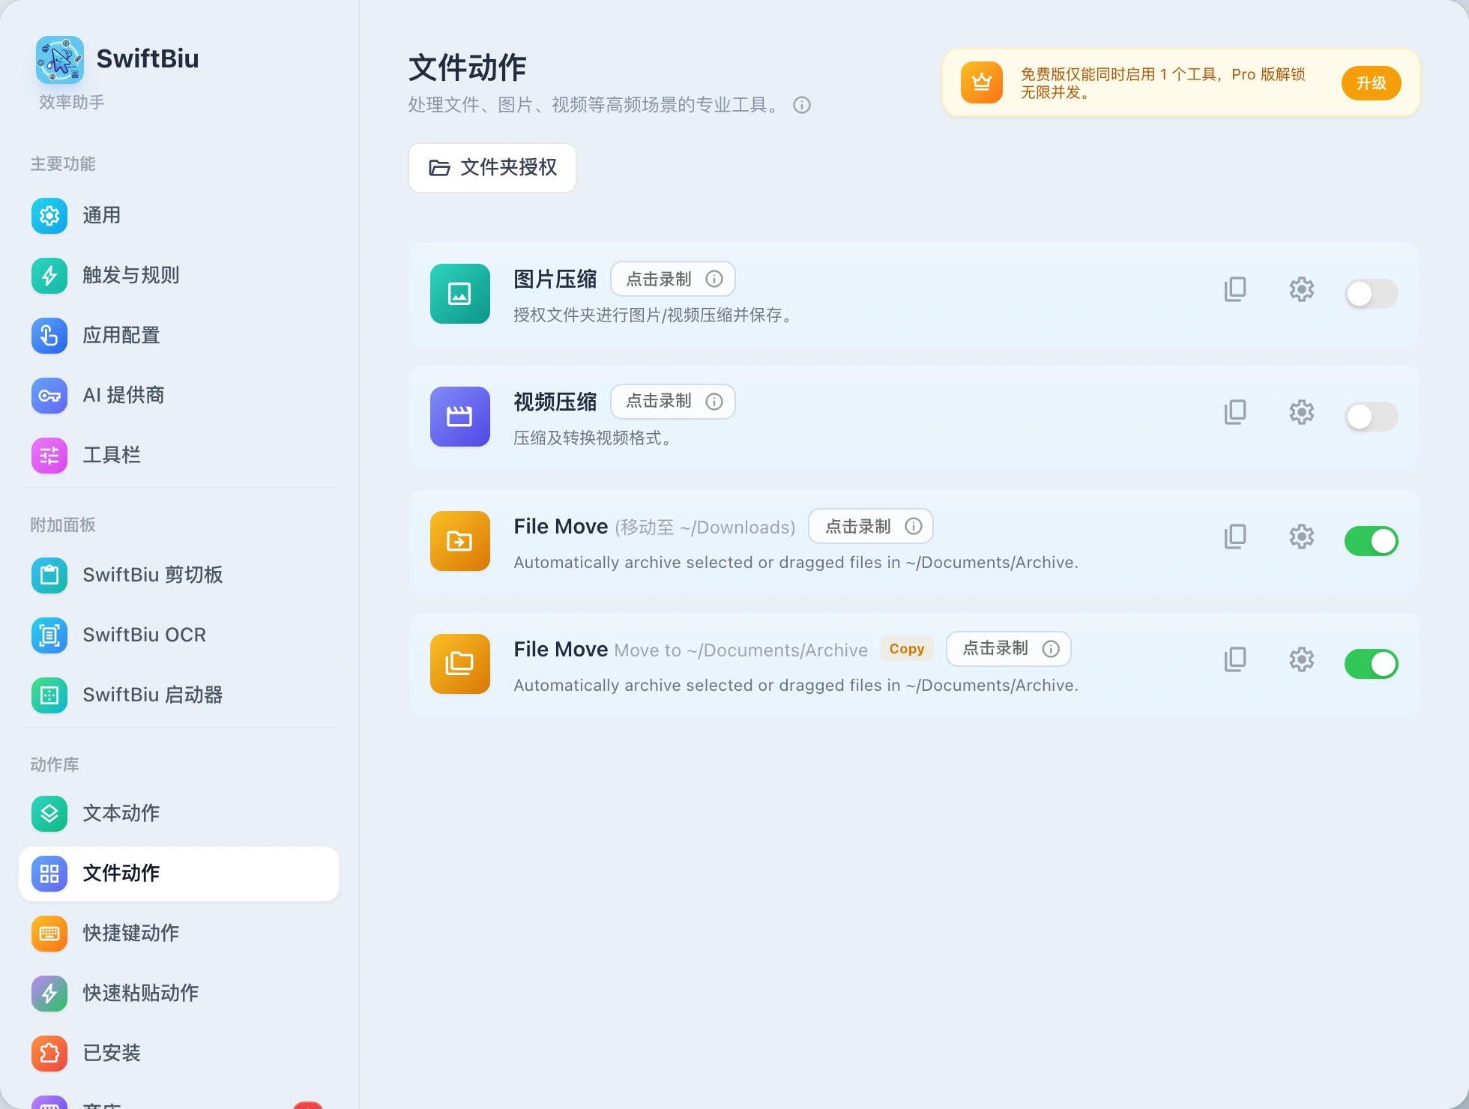Open AI 提供商 settings
The height and width of the screenshot is (1109, 1469).
[x=178, y=396]
